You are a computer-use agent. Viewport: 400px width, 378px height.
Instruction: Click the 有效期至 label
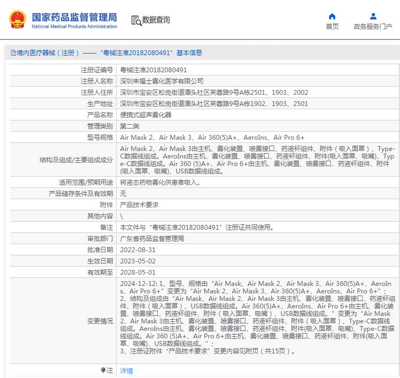[100, 273]
